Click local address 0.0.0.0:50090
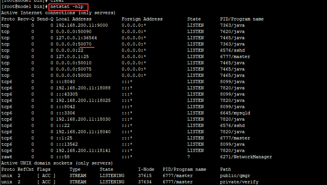This screenshot has width=327, height=185. click(x=73, y=32)
